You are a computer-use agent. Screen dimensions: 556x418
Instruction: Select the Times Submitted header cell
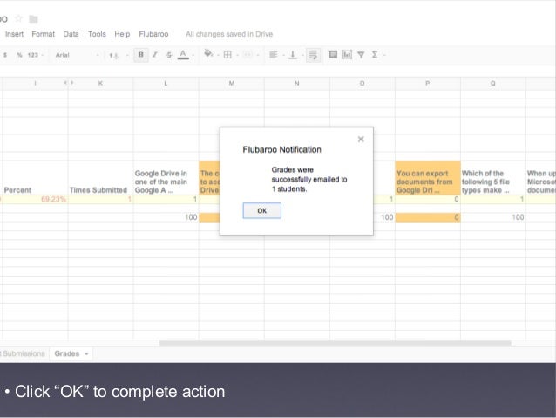100,177
